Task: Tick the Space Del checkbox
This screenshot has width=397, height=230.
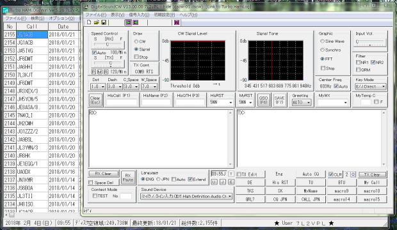Action: (x=91, y=183)
